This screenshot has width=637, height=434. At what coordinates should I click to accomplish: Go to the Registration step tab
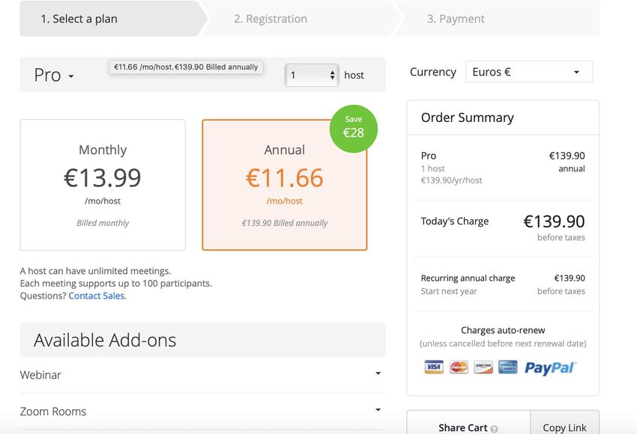[270, 19]
